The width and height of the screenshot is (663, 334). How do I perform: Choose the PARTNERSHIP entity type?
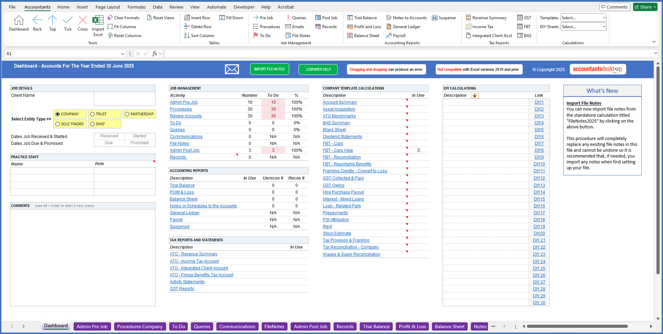(127, 114)
